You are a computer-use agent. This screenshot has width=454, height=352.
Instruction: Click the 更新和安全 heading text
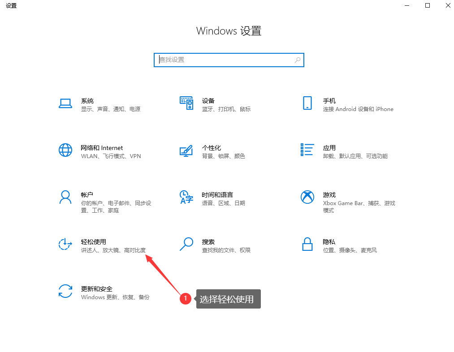[x=96, y=289]
